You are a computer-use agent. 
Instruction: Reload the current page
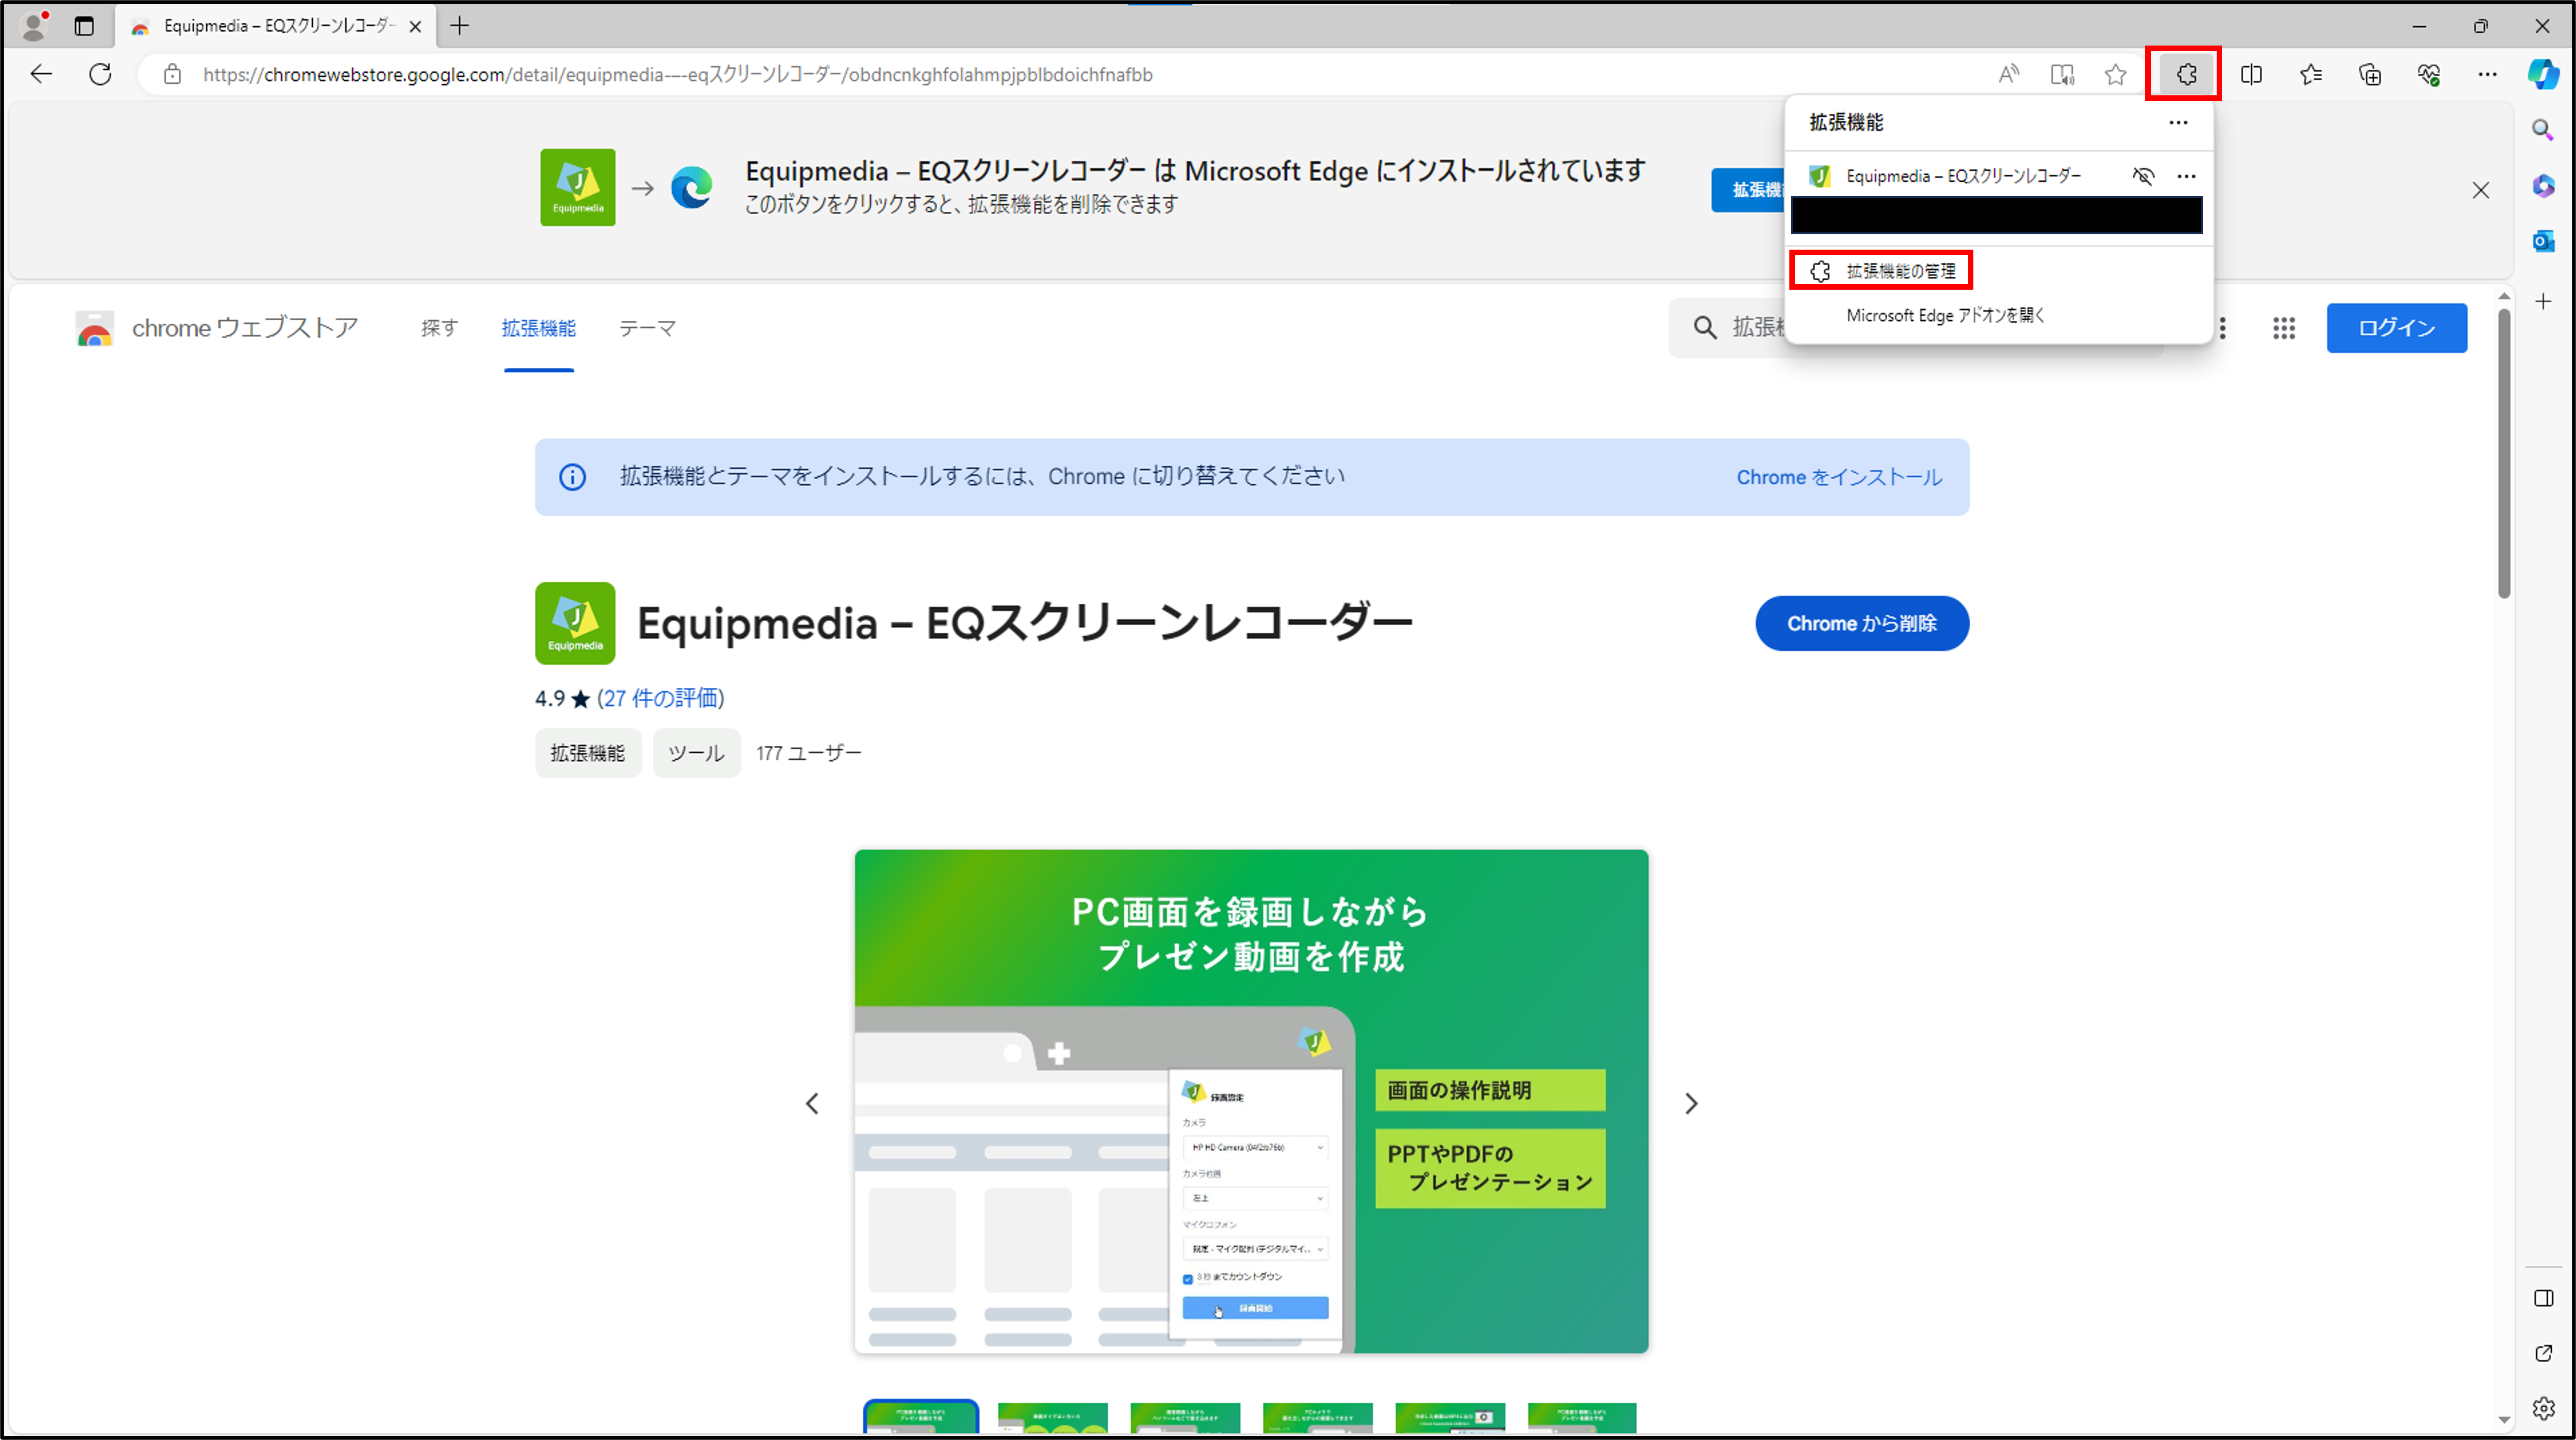click(100, 74)
